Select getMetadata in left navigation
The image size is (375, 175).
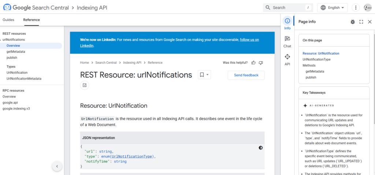(x=16, y=52)
